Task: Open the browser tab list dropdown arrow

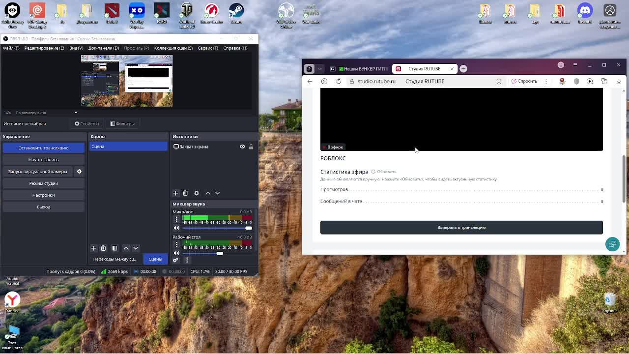Action: 320,69
